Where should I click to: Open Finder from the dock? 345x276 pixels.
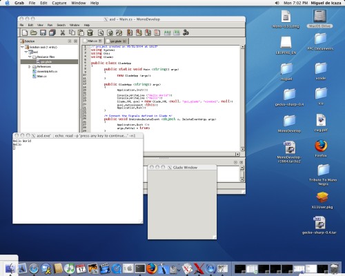(x=10, y=268)
